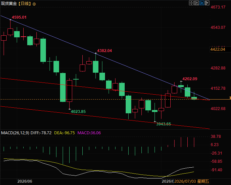231x185 pixels.
Task: Click the yellow DEA:-96.75 label
Action: click(65, 133)
